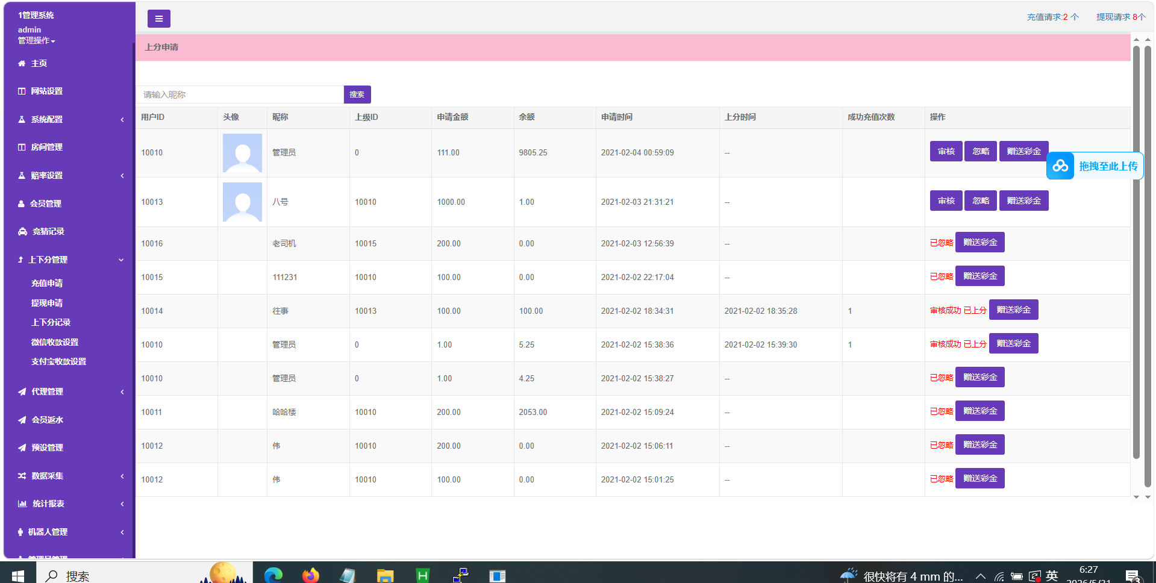1156x583 pixels.
Task: Click 审核 for the 111.00 request
Action: coord(946,151)
